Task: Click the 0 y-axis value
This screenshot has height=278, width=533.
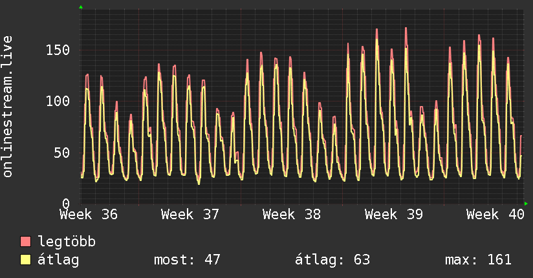Action: pos(66,204)
